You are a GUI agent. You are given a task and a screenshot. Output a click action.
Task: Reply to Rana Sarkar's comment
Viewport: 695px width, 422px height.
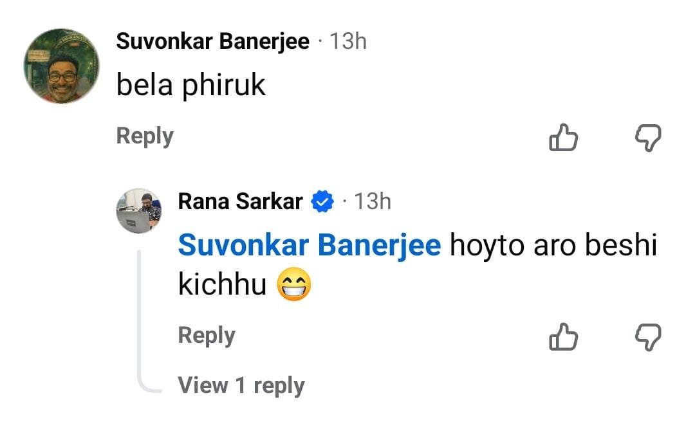(x=207, y=336)
